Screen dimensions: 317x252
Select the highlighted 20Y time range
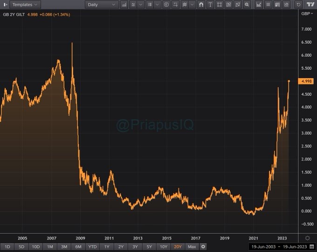pyautogui.click(x=178, y=246)
